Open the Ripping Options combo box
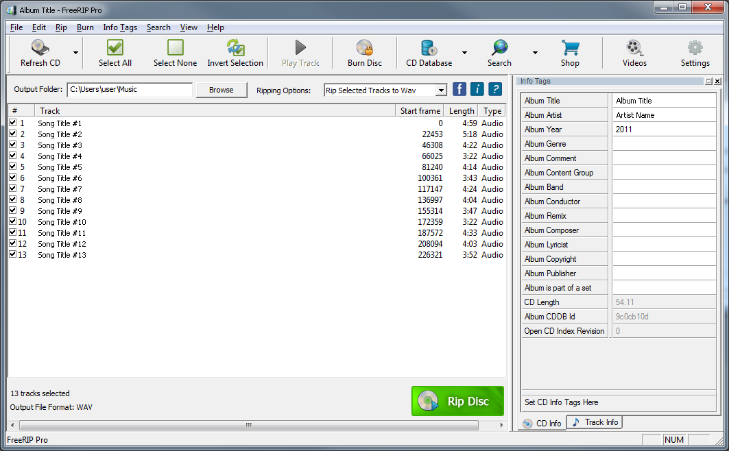729x451 pixels. tap(385, 90)
